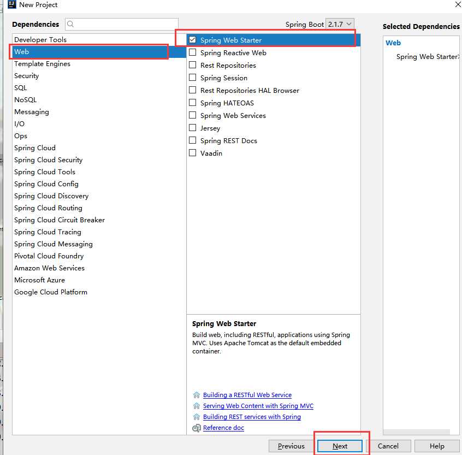Choose the Template Engines category

coord(99,64)
